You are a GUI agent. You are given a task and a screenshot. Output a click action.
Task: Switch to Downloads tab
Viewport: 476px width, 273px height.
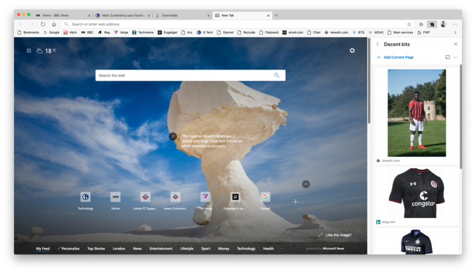tap(182, 15)
